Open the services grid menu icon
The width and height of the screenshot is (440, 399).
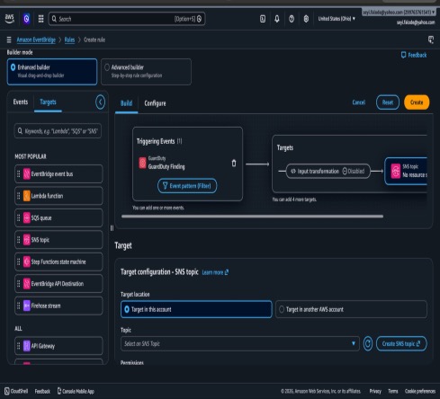[x=41, y=19]
